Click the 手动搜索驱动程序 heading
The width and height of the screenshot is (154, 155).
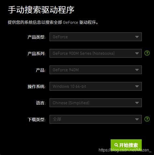(x=41, y=10)
